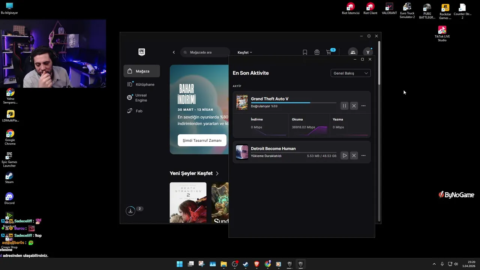Open the gift box icon in launcher header
This screenshot has width=480, height=270.
pos(317,52)
